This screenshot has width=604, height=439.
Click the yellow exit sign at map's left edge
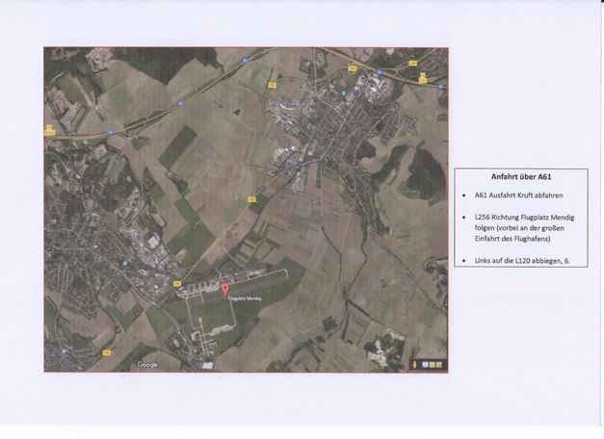pyautogui.click(x=49, y=130)
